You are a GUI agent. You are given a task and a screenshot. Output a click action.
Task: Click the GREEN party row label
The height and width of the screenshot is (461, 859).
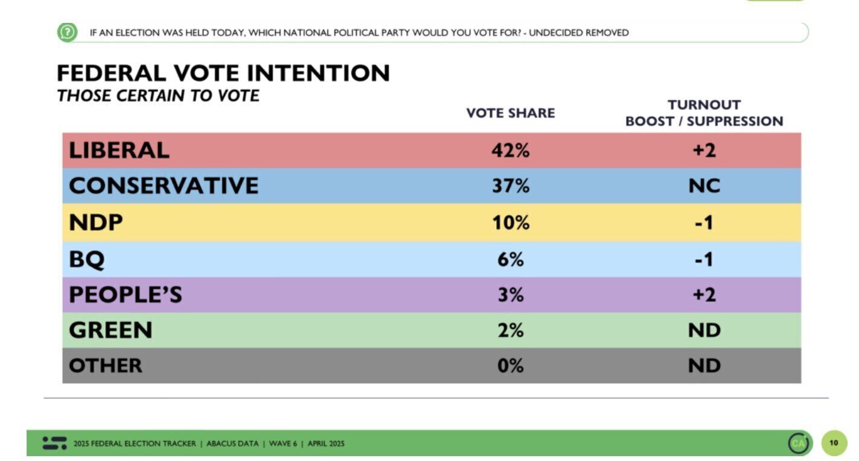pos(110,330)
